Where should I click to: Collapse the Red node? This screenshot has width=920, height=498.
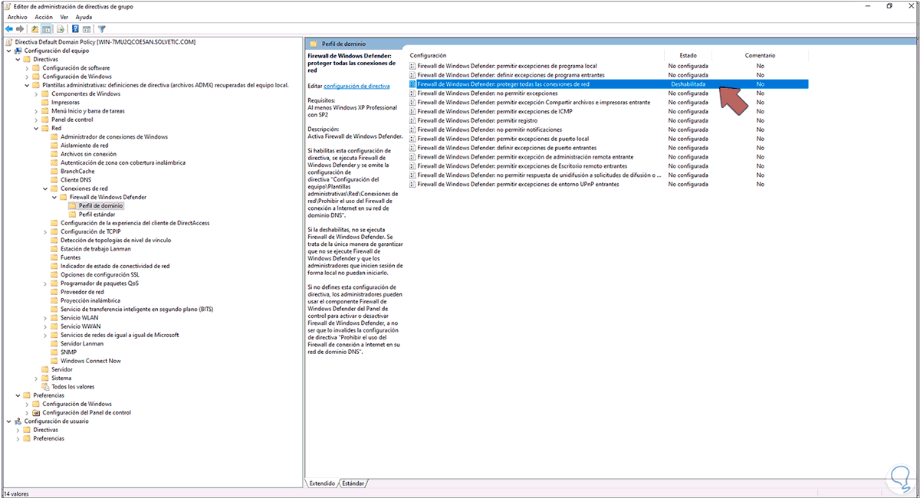point(36,128)
